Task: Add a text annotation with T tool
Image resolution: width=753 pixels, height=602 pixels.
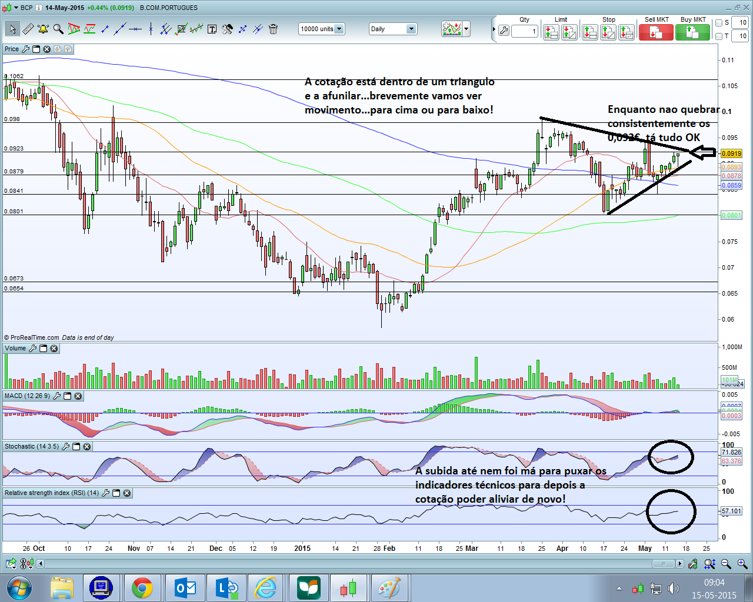Action: coord(212,29)
